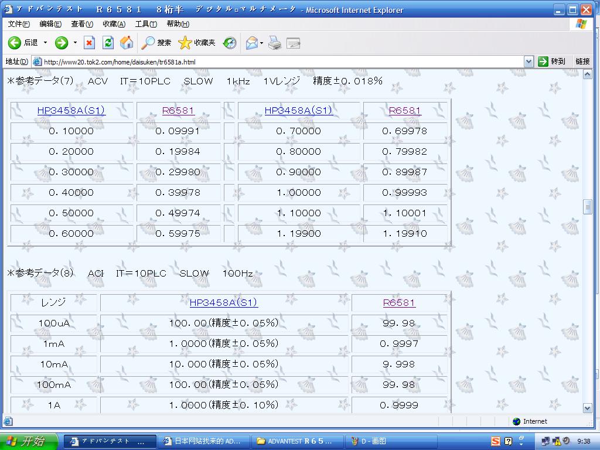
Task: Expand the Back button history dropdown
Action: pyautogui.click(x=45, y=42)
